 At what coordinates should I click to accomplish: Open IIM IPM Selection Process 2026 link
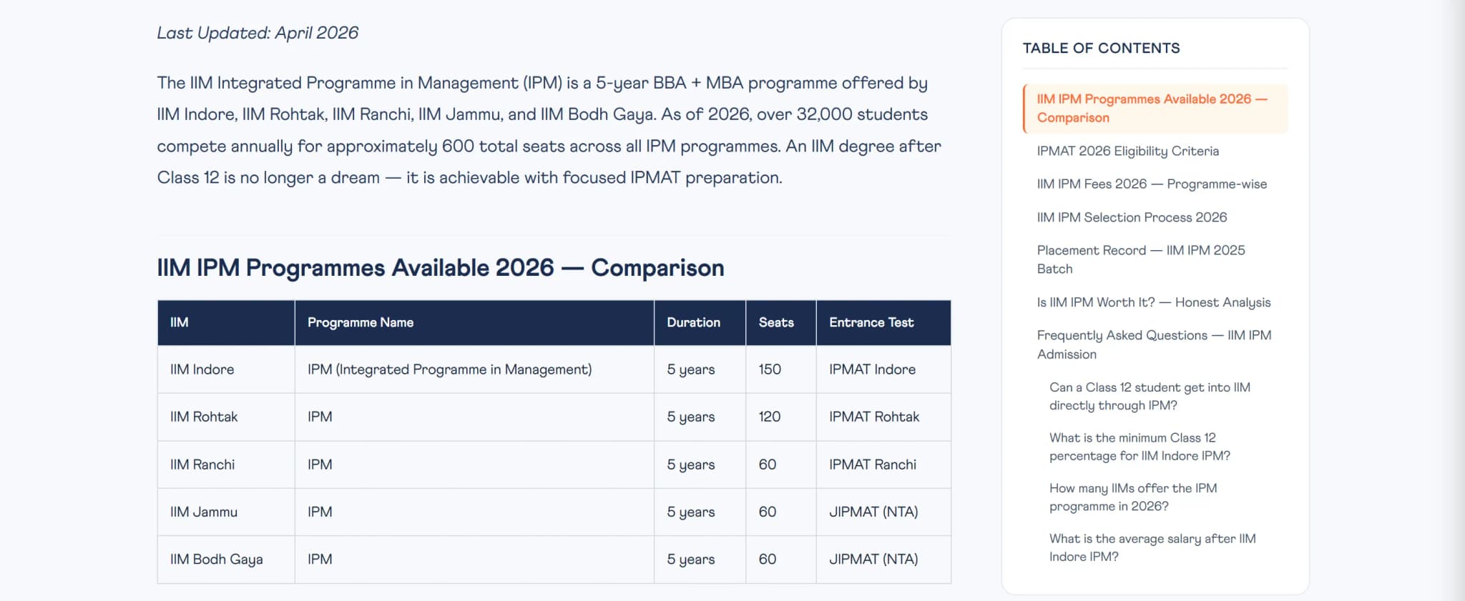1132,217
